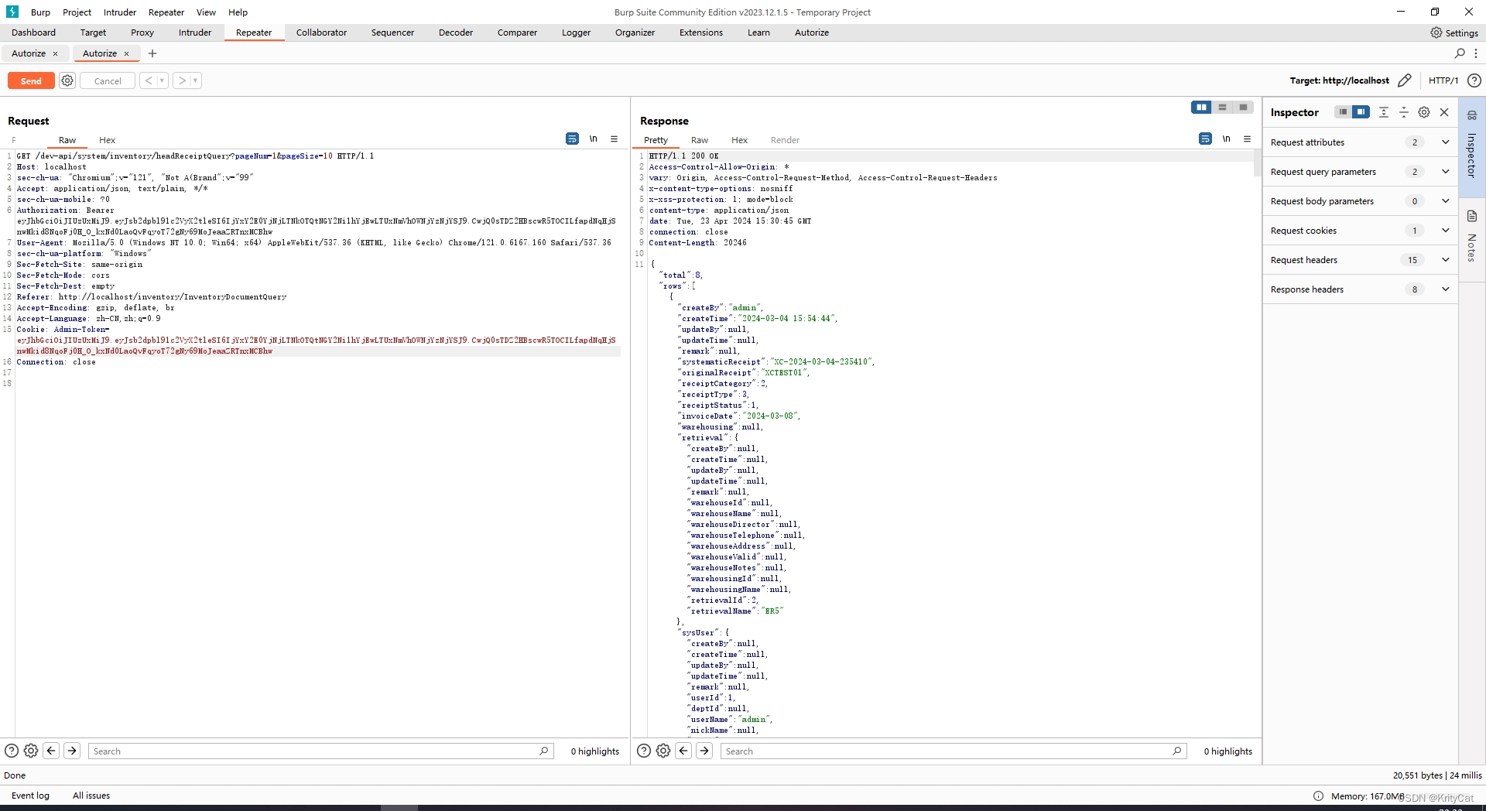Select top-bottom request/response layout

[x=1222, y=108]
